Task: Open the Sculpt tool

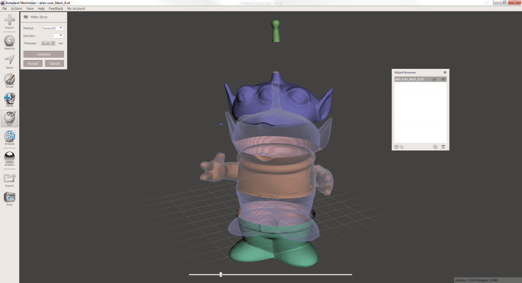Action: (x=9, y=80)
